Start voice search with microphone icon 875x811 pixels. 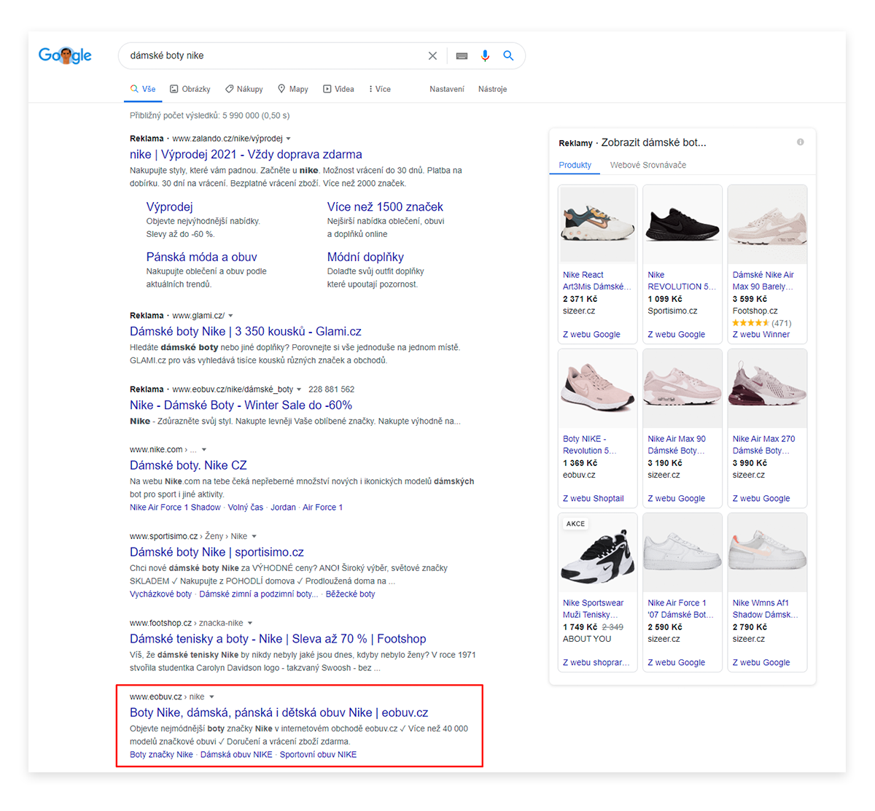pyautogui.click(x=485, y=55)
